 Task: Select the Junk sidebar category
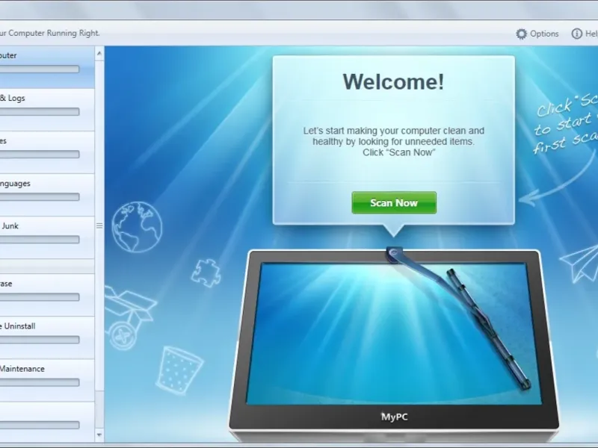(x=47, y=237)
